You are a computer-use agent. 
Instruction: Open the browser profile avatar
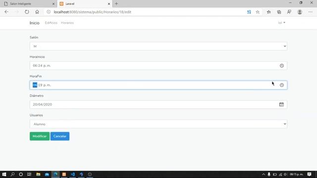pyautogui.click(x=300, y=12)
